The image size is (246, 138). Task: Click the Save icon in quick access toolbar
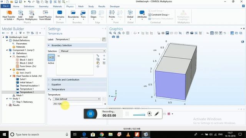coord(16,2)
